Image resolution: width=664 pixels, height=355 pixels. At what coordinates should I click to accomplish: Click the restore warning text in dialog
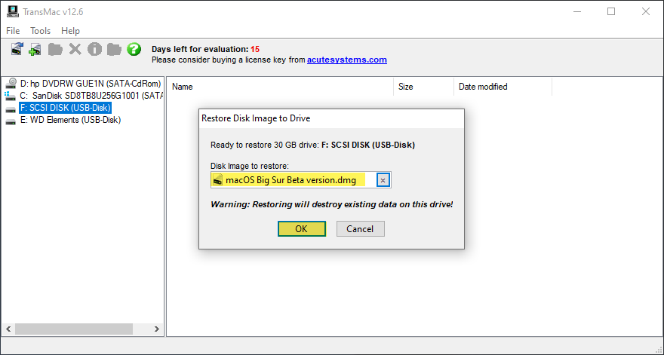331,204
